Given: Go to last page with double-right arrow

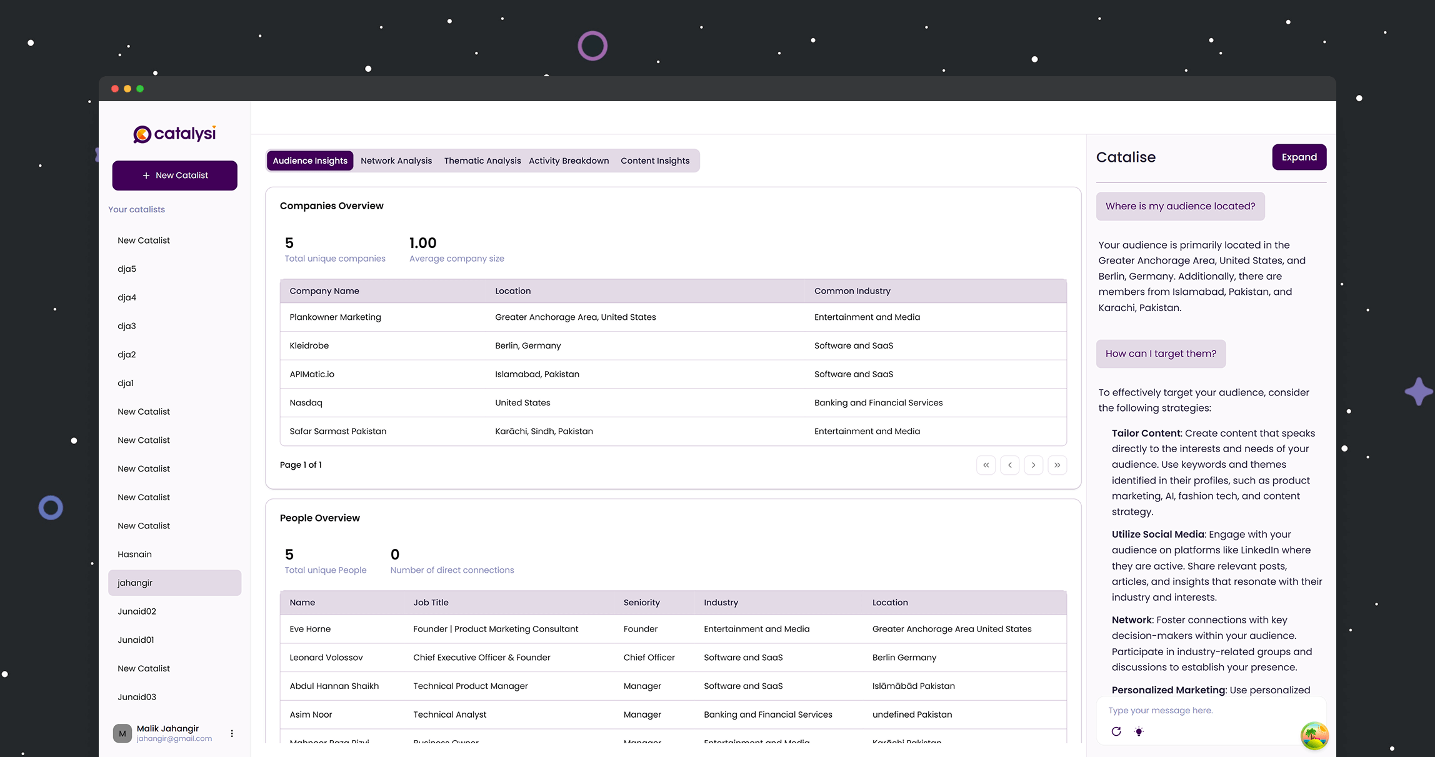Looking at the screenshot, I should (1057, 465).
